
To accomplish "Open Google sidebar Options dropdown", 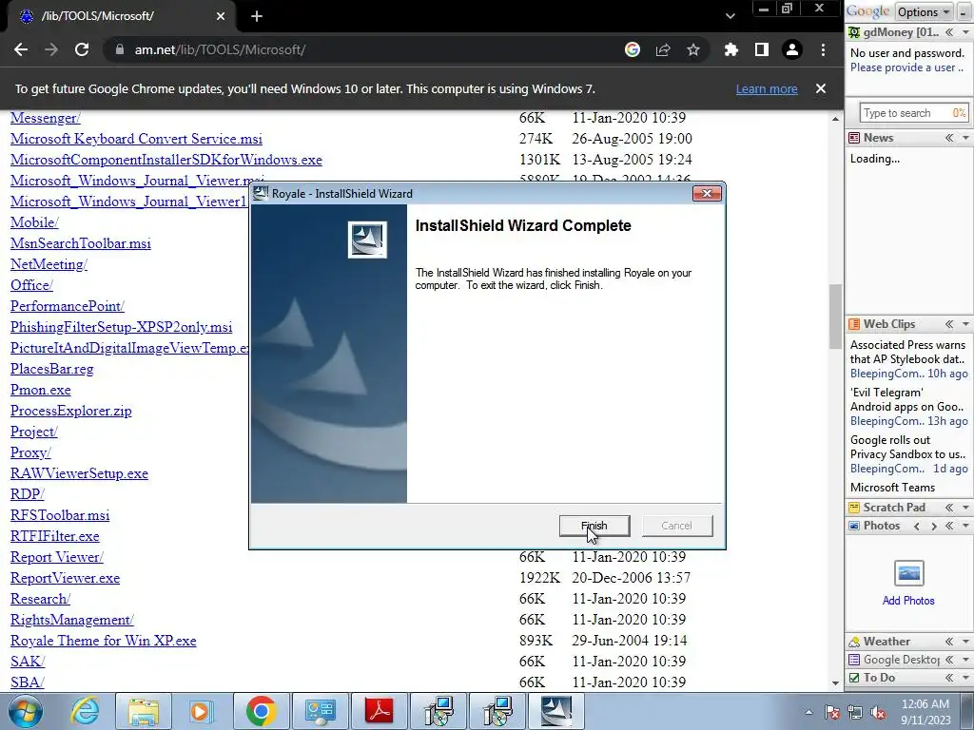I will coord(924,11).
